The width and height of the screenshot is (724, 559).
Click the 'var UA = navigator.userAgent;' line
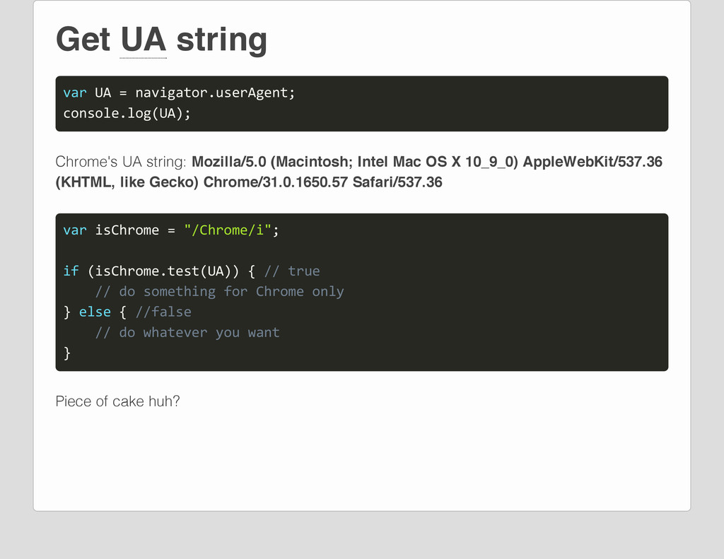pos(179,93)
